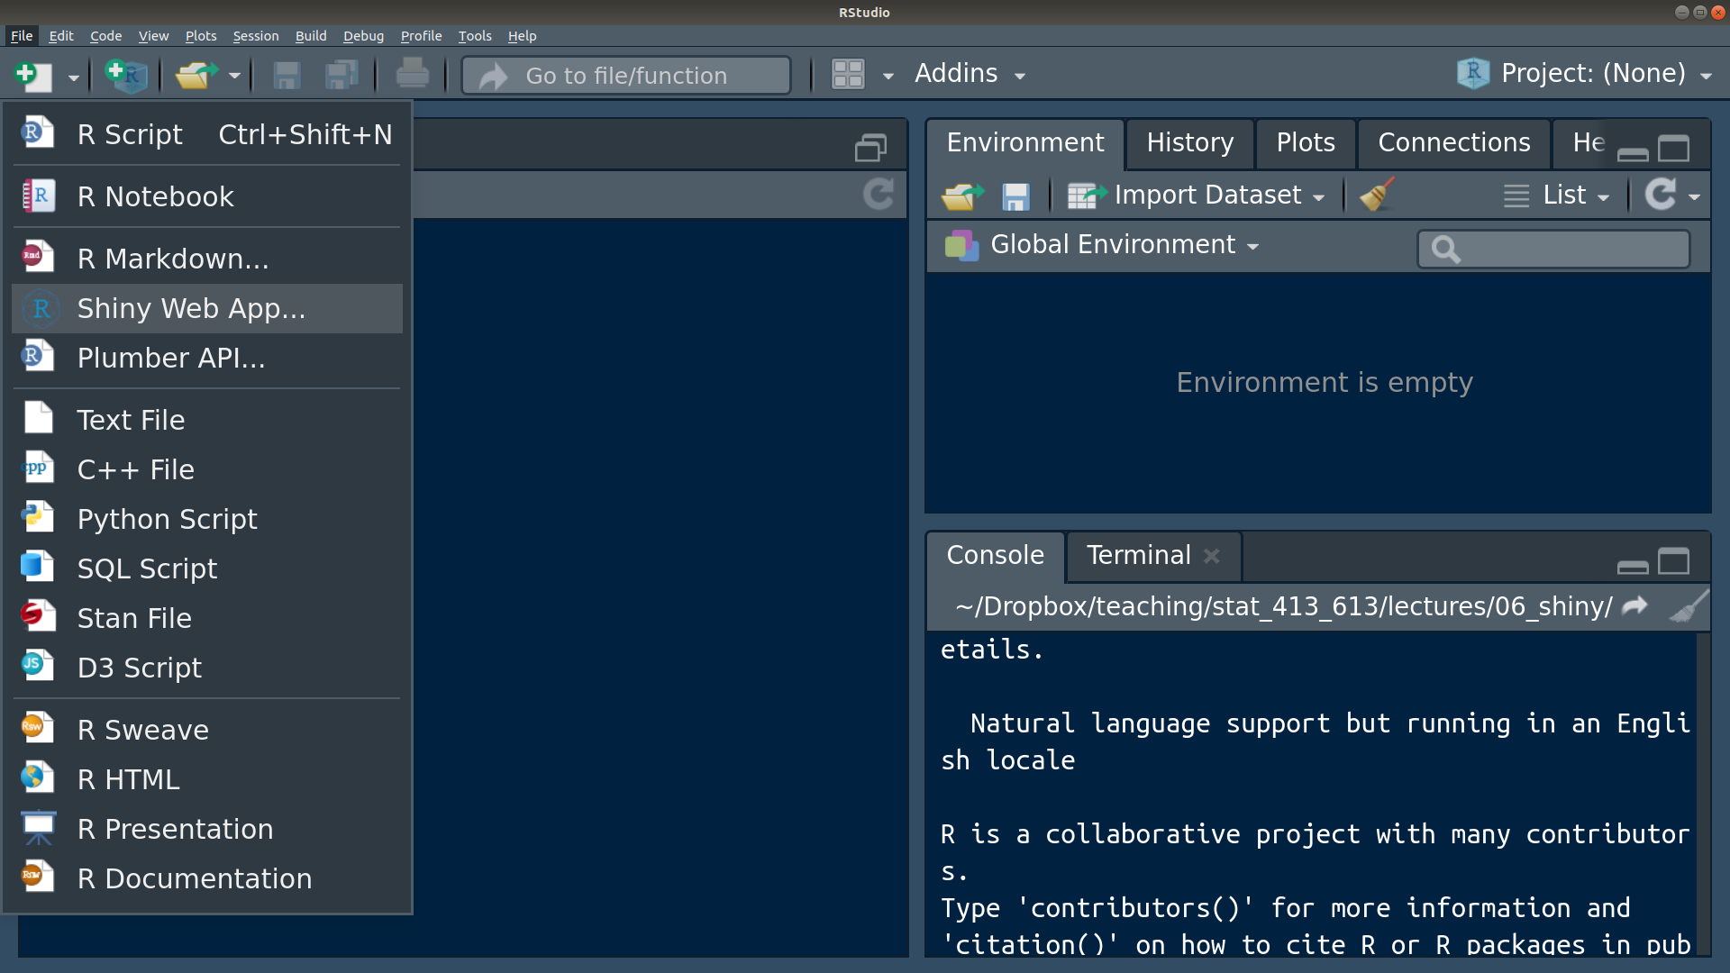Click the Save All documents icon
Image resolution: width=1730 pixels, height=973 pixels.
click(341, 75)
